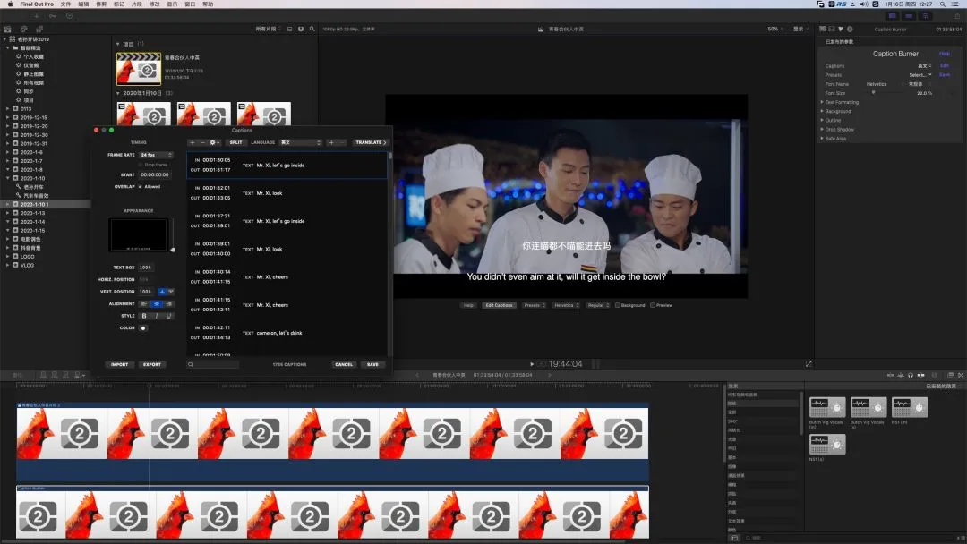Click the fullscreen viewer arrows icon

809,364
